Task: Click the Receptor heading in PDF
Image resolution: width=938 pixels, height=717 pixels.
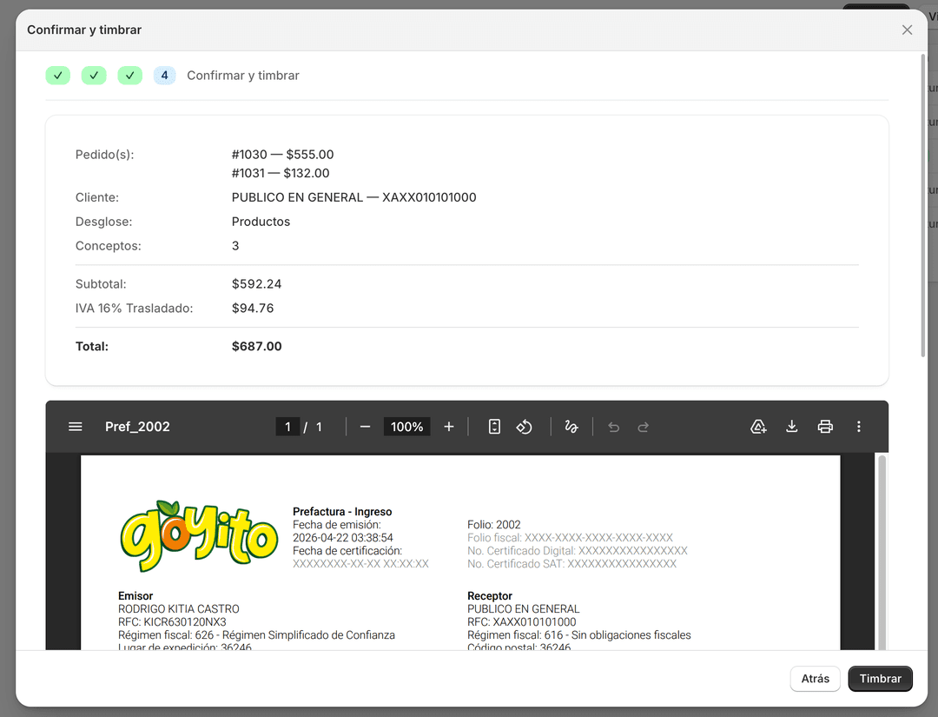Action: click(489, 596)
